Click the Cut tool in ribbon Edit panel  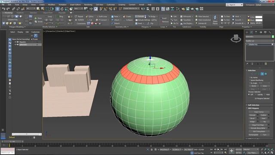click(89, 20)
